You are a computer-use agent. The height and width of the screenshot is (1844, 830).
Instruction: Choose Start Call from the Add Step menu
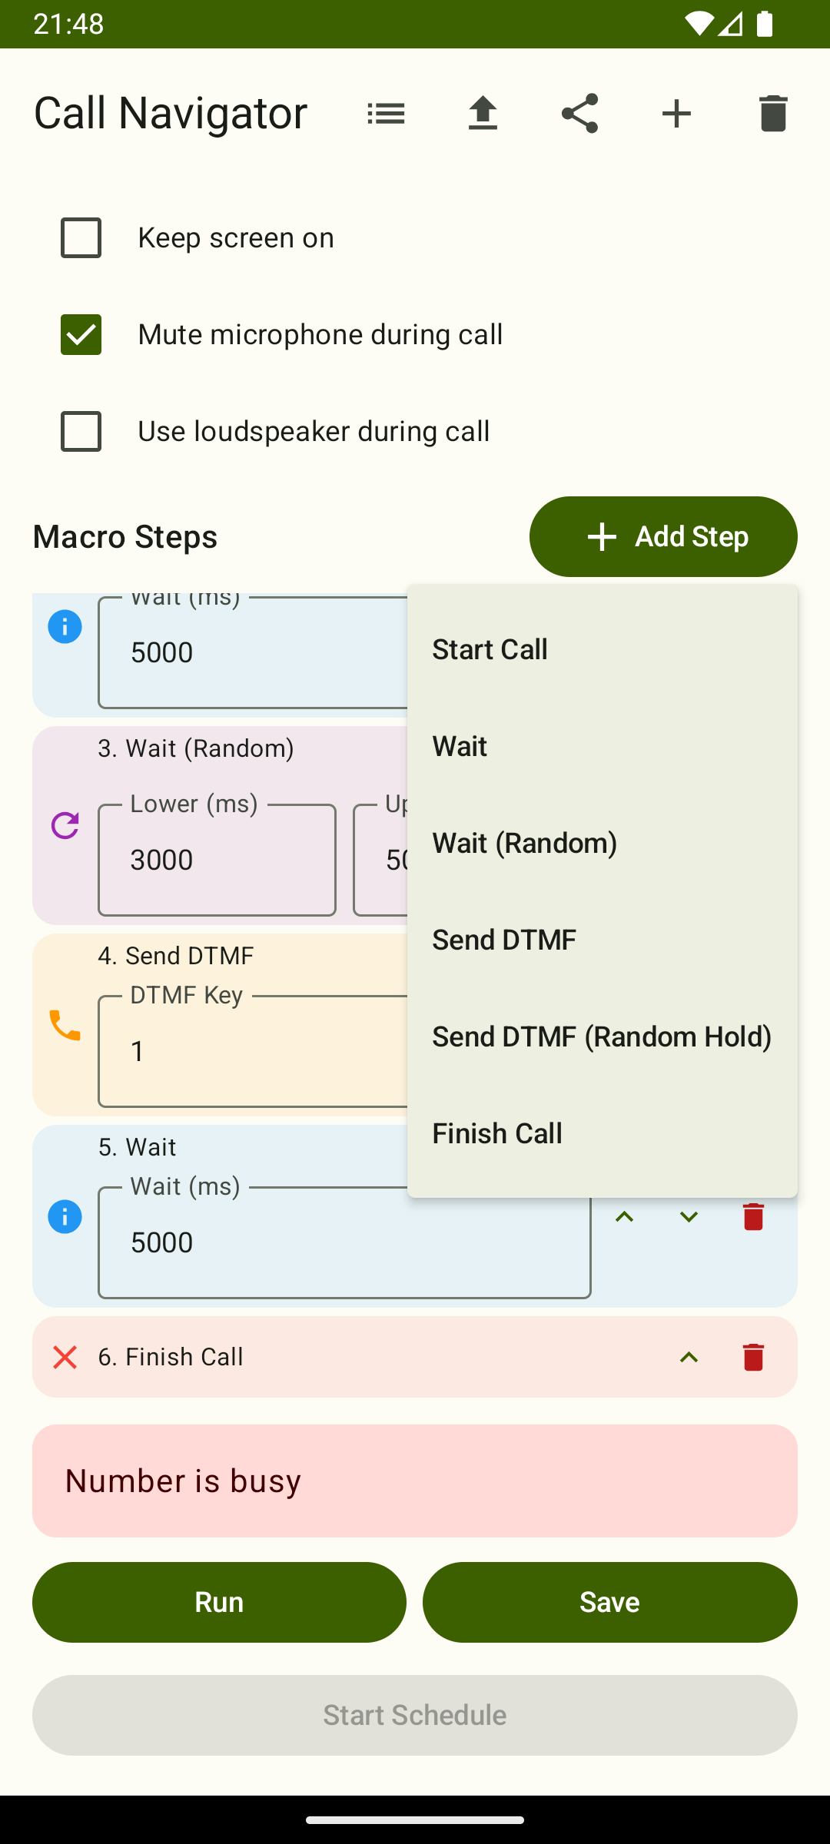(490, 648)
